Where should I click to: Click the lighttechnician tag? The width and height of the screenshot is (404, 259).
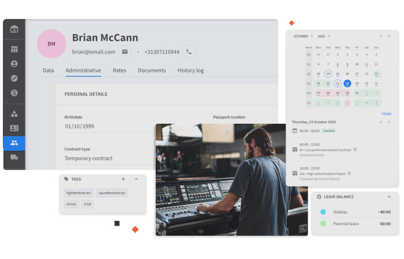78,193
